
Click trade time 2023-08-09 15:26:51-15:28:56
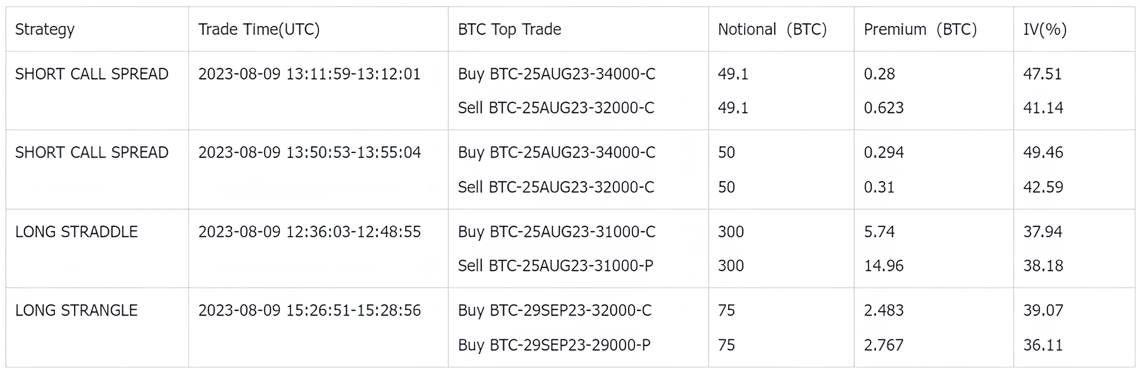(x=310, y=310)
